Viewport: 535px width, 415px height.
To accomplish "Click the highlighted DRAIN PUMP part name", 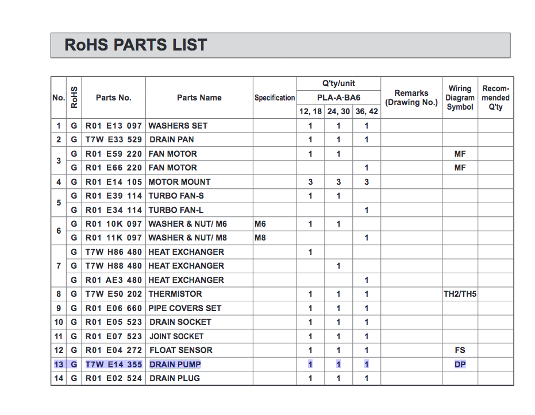I will coord(175,364).
